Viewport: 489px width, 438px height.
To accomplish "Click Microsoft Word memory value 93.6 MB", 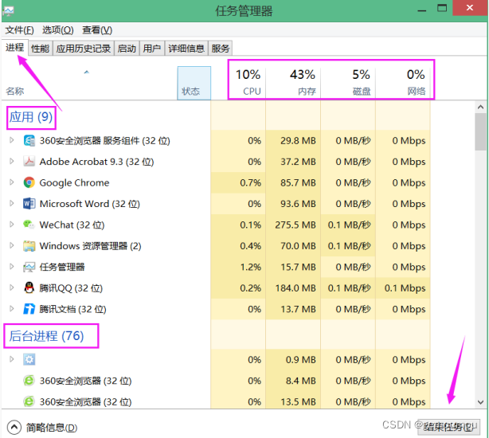I will tap(298, 204).
